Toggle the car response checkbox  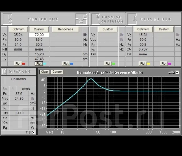pyautogui.click(x=177, y=72)
